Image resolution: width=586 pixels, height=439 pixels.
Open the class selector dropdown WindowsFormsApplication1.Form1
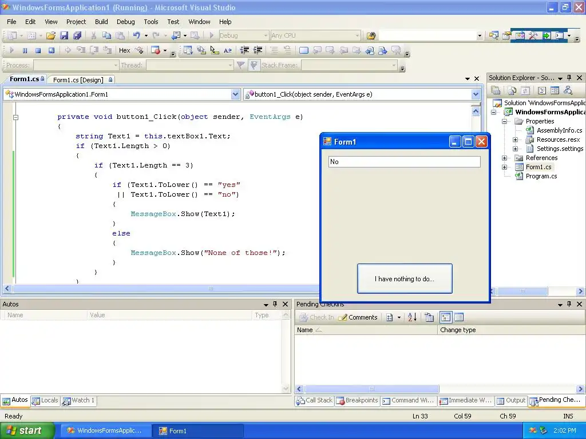pos(235,94)
